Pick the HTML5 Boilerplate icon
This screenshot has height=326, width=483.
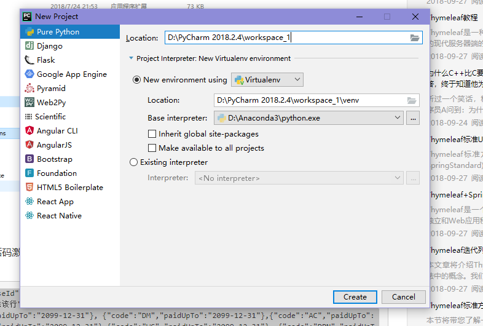click(29, 187)
